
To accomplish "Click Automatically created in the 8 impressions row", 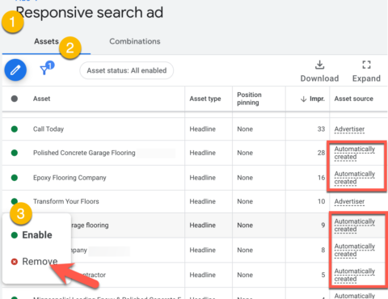I will click(x=355, y=250).
